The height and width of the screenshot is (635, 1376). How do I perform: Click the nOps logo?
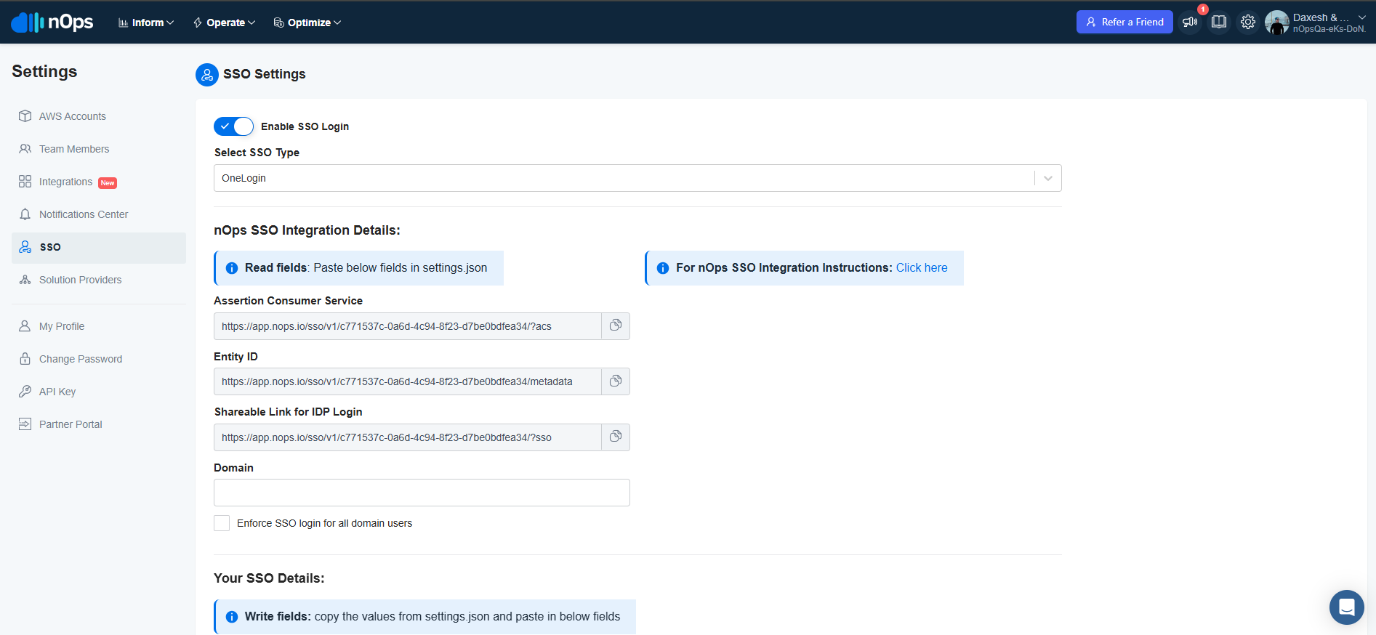[x=52, y=23]
